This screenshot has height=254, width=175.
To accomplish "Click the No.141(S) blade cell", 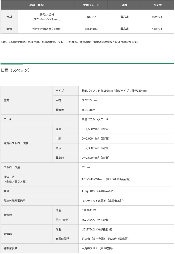I will [x=91, y=29].
